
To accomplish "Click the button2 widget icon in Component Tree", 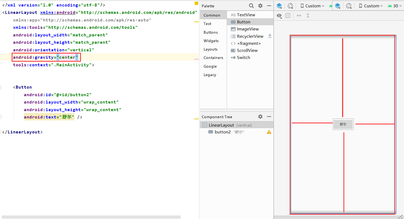I will tap(210, 132).
